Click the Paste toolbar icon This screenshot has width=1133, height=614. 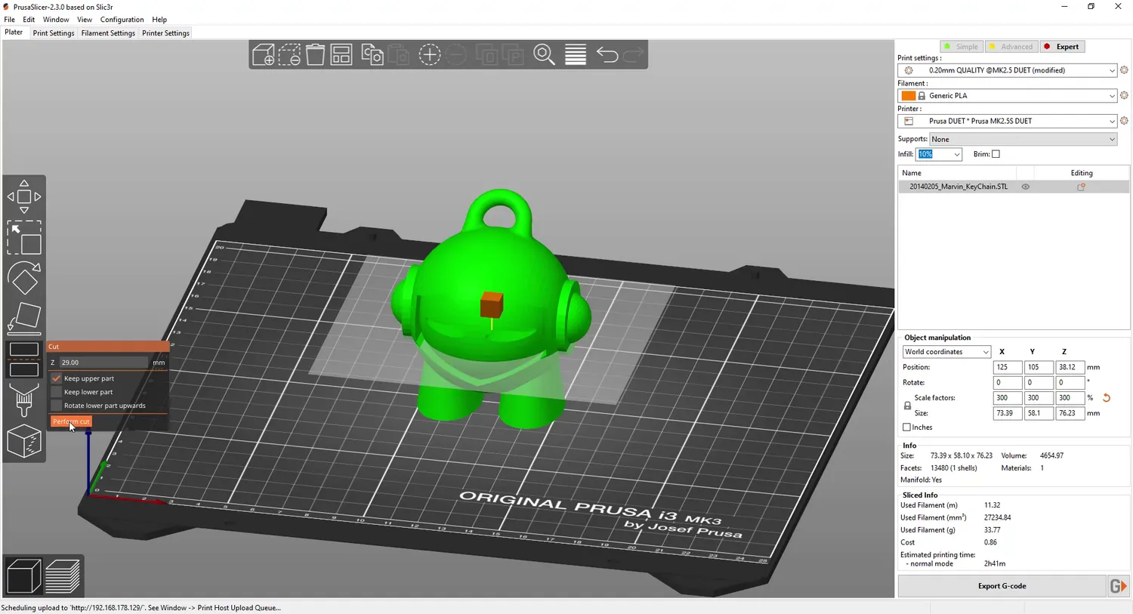(x=398, y=55)
